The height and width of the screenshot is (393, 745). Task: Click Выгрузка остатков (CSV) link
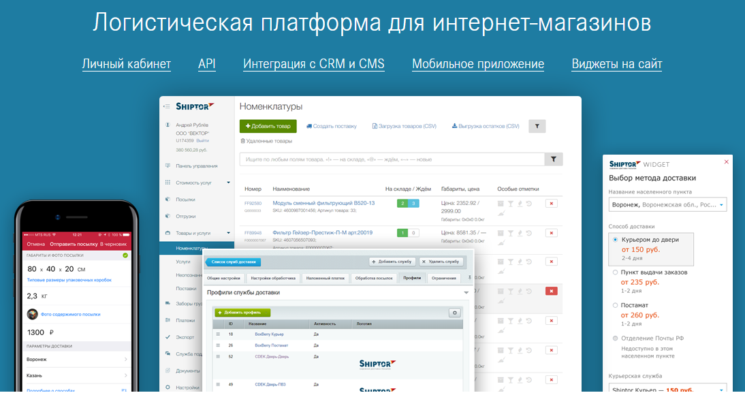pos(485,127)
